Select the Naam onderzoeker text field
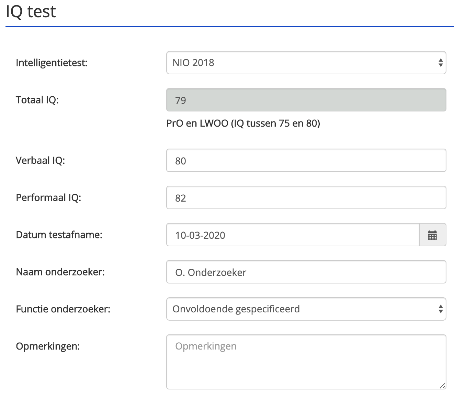 (x=306, y=272)
